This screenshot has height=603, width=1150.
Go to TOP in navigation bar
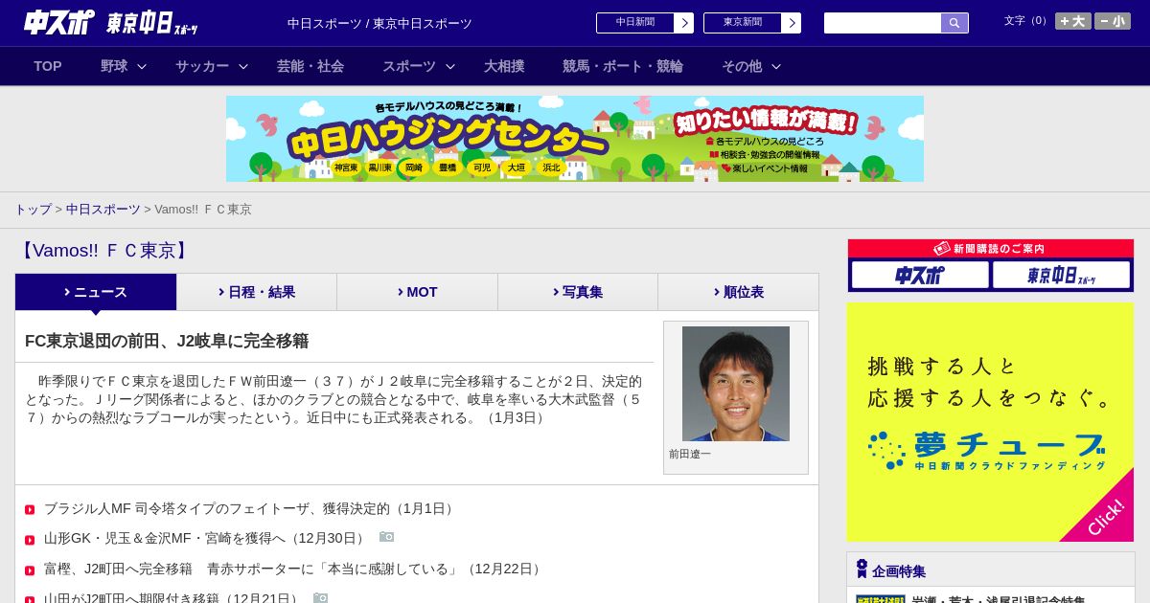pos(48,66)
